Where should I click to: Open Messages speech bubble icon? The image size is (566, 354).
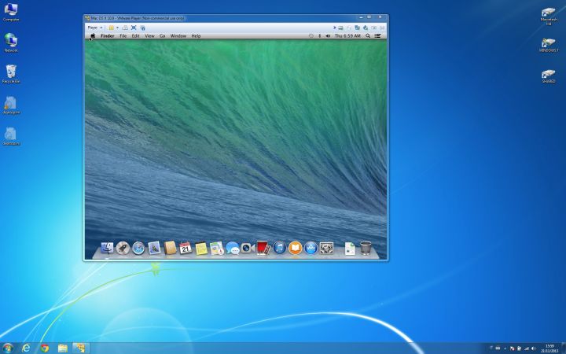click(x=233, y=248)
